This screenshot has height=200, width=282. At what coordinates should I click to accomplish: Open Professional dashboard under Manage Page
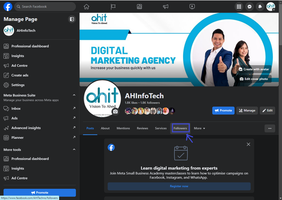pos(40,46)
